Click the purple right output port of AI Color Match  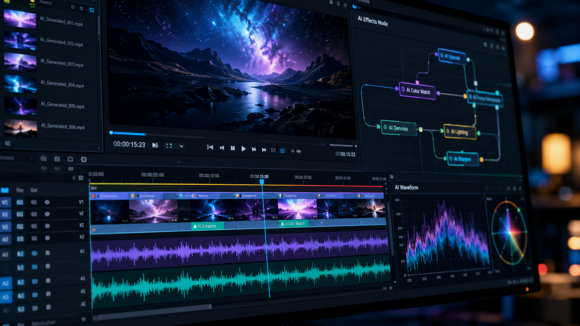click(438, 93)
